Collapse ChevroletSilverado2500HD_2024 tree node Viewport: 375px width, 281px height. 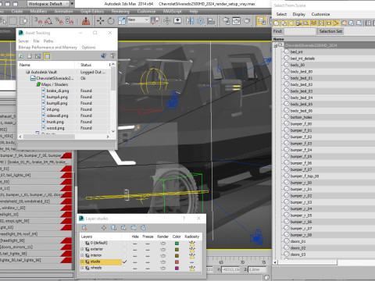[275, 45]
